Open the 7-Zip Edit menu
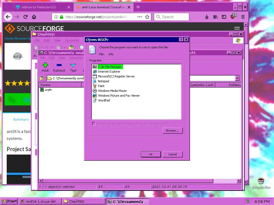274x205 pixels. click(52, 58)
